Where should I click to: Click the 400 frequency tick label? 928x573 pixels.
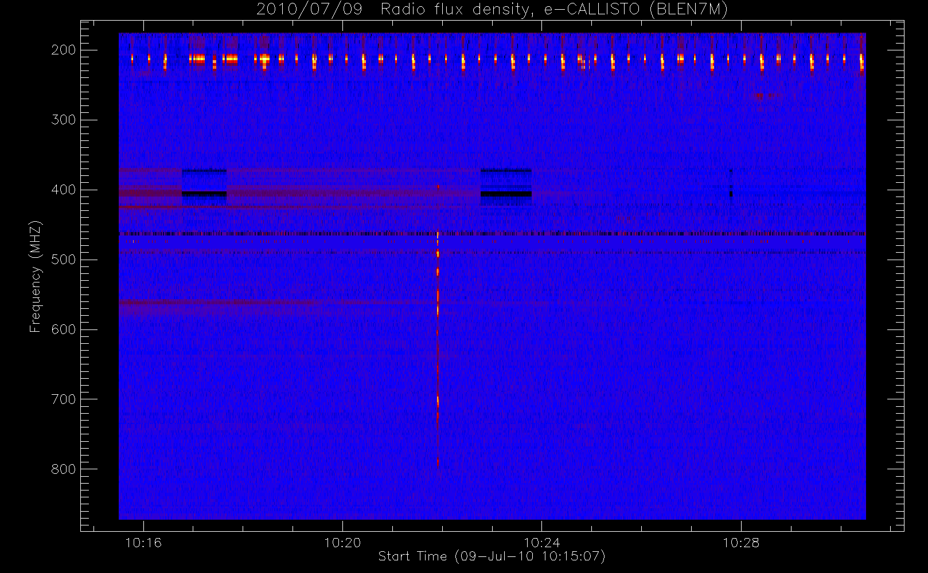pyautogui.click(x=64, y=190)
